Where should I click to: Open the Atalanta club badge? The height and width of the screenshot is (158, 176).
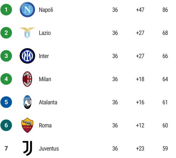[27, 102]
